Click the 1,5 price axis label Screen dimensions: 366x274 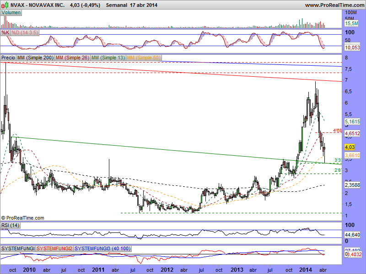pyautogui.click(x=349, y=204)
